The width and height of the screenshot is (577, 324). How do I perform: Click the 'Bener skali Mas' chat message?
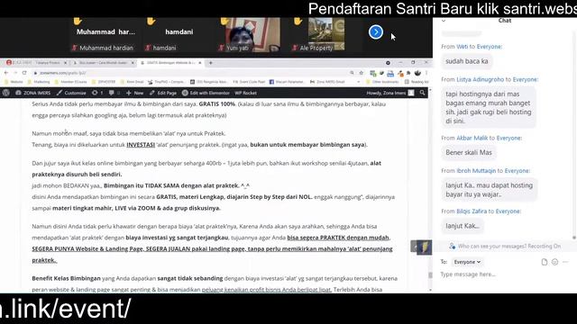point(469,152)
